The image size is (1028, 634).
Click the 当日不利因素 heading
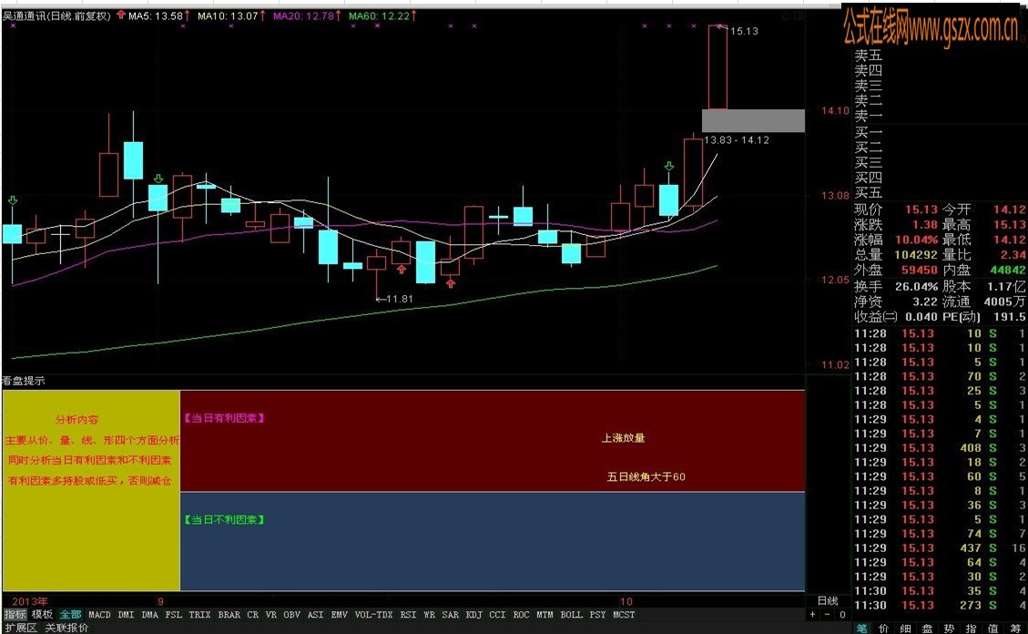[224, 519]
